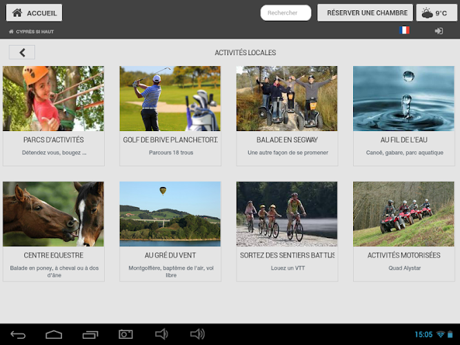Tap the Android home navigation icon
Image resolution: width=460 pixels, height=345 pixels.
(x=54, y=335)
